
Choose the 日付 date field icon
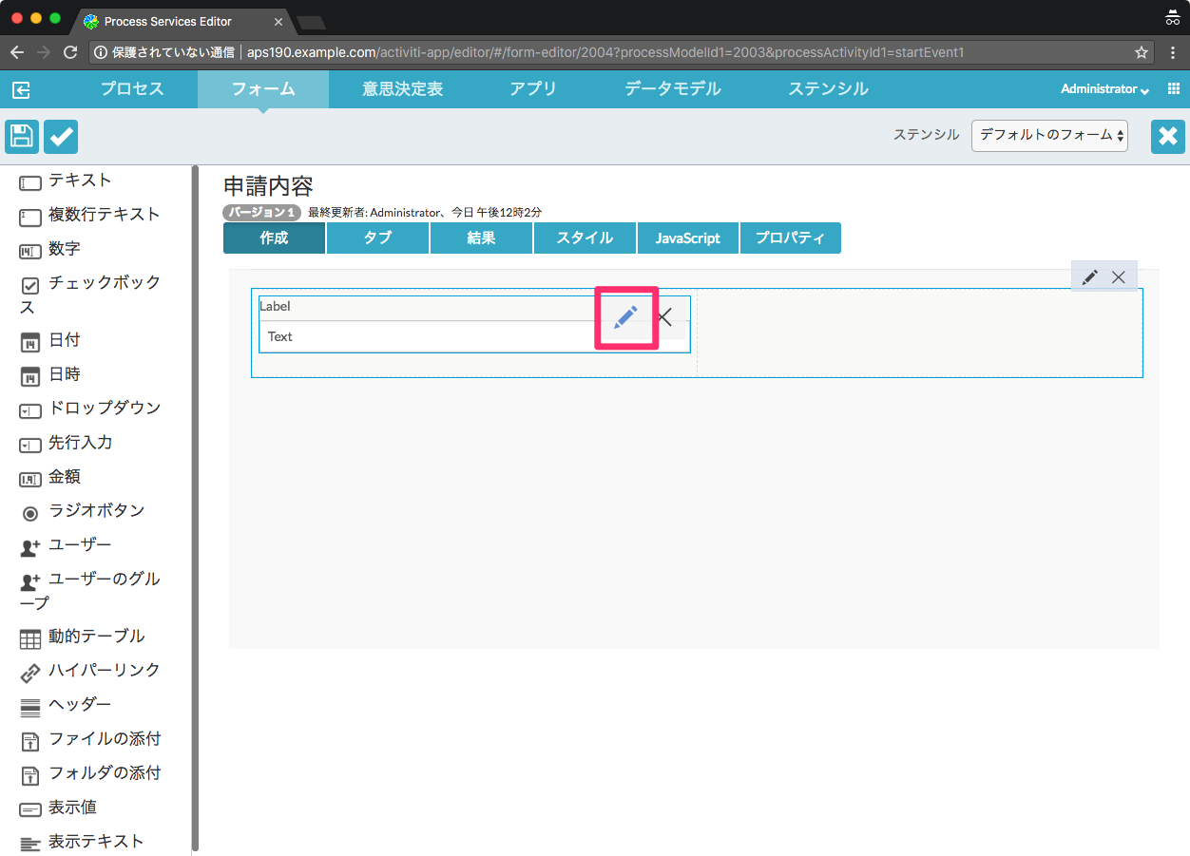coord(30,342)
